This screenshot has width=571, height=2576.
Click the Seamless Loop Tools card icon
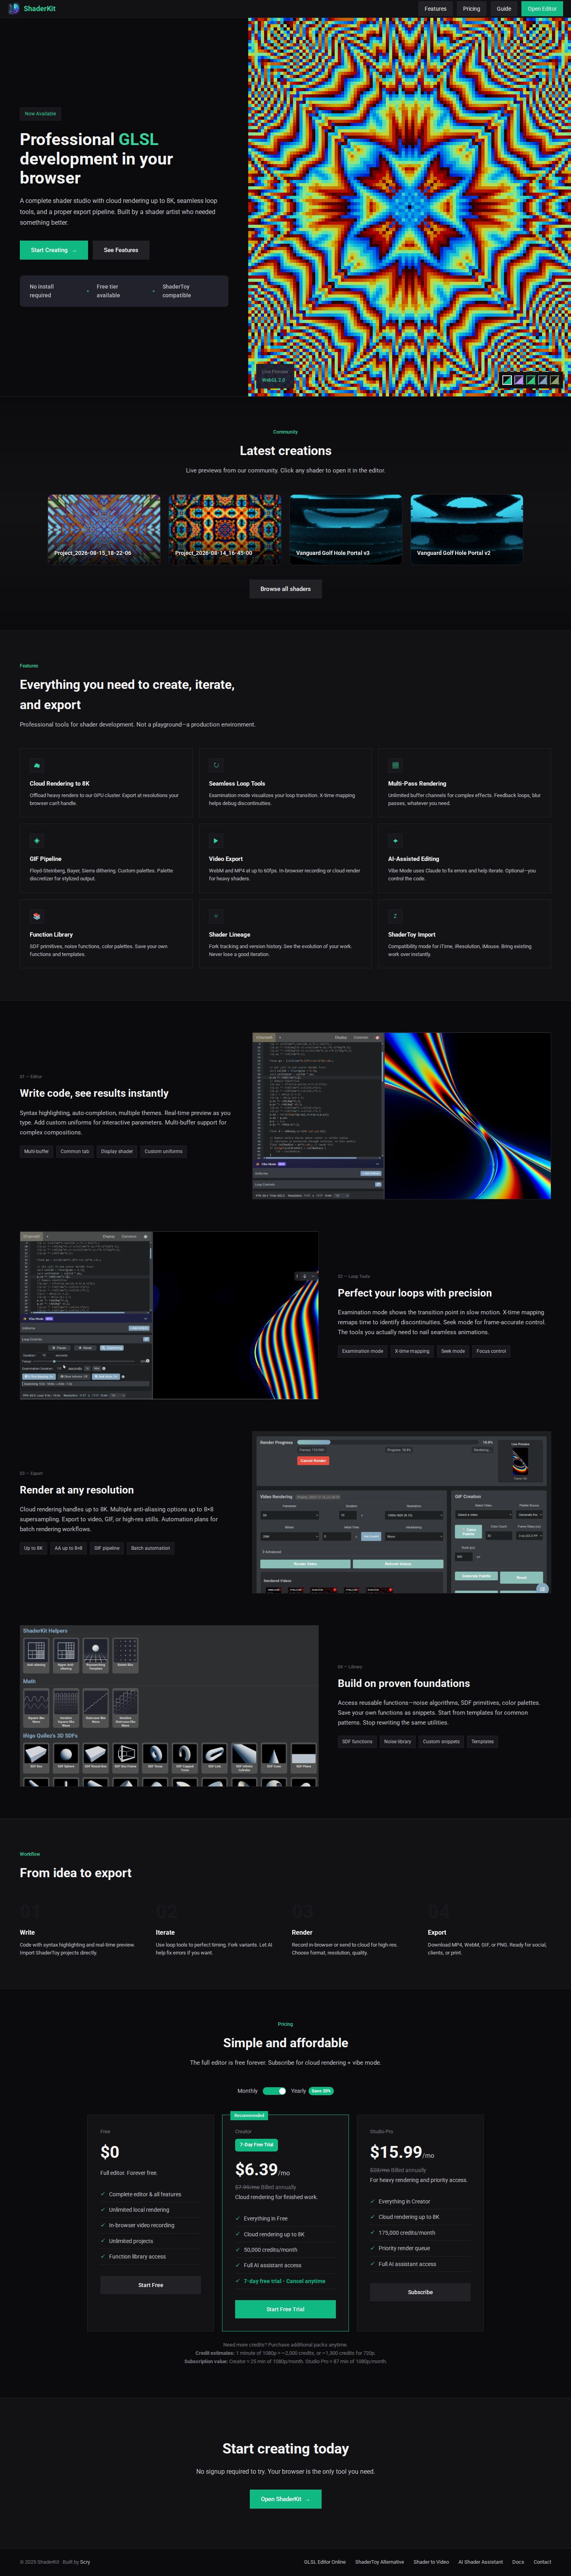216,765
